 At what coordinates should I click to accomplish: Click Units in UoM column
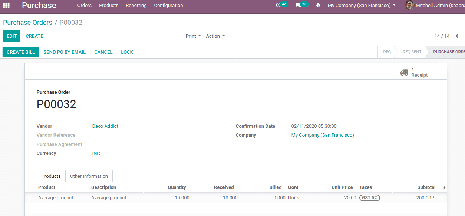click(294, 198)
